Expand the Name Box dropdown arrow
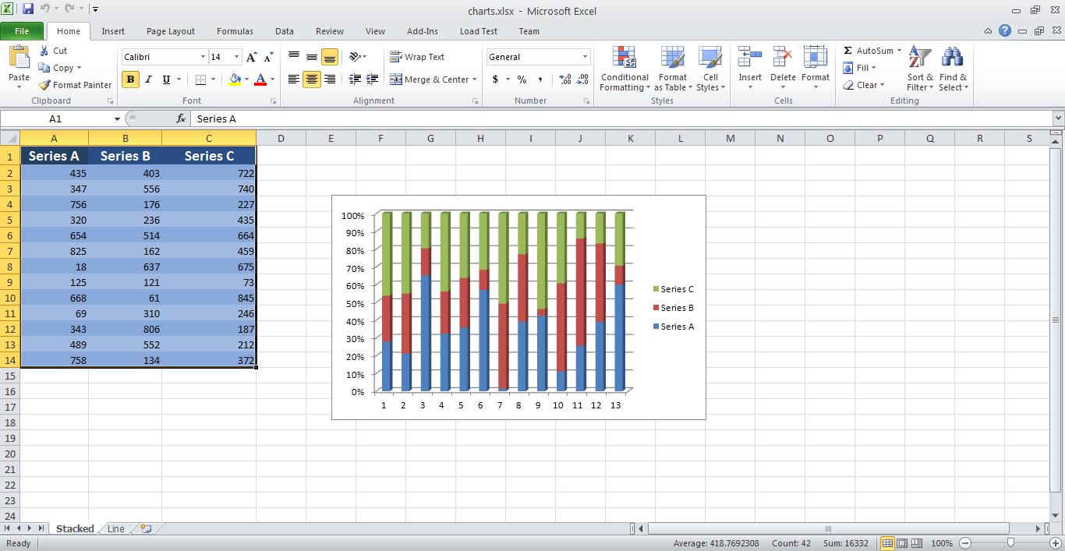The width and height of the screenshot is (1065, 551). coord(117,119)
